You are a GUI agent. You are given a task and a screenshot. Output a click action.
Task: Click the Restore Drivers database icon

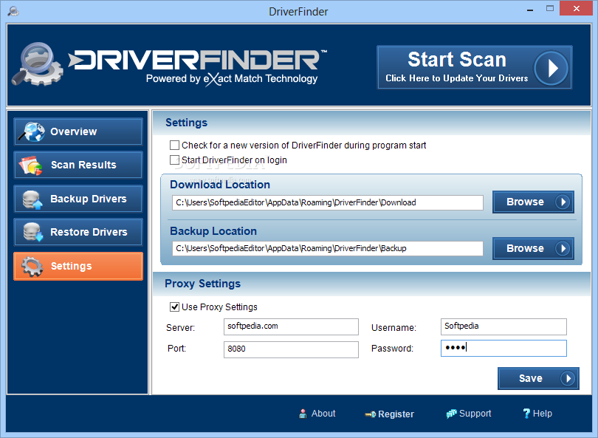pyautogui.click(x=32, y=232)
